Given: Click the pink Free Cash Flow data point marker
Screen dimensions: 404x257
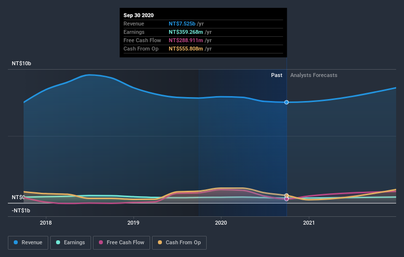Looking at the screenshot, I should click(286, 199).
